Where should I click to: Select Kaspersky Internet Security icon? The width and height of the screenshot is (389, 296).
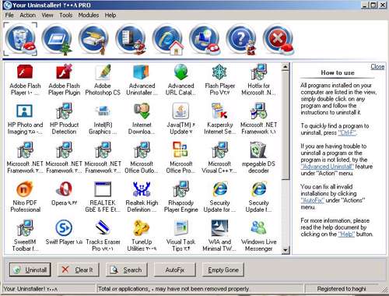click(x=219, y=111)
